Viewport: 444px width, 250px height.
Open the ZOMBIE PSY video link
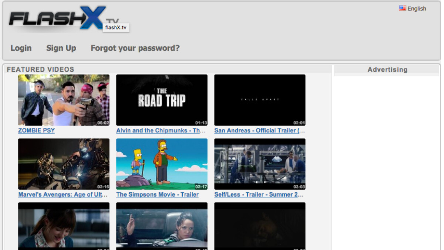[x=36, y=130]
